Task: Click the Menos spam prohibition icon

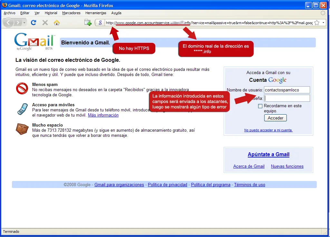Action: [22, 88]
